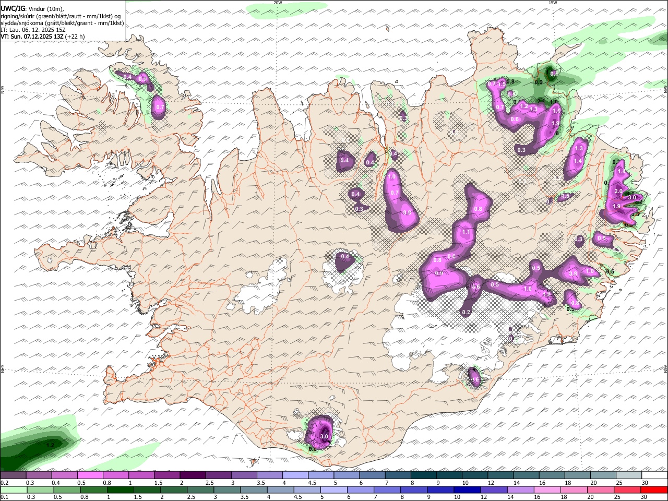Pick top-row legend swatch between 0.2 and 0.3

[x=13, y=475]
